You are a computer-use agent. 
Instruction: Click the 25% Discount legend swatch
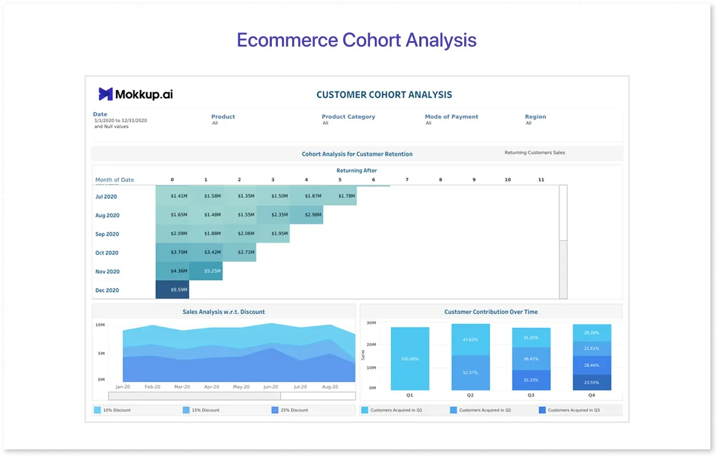[x=275, y=410]
